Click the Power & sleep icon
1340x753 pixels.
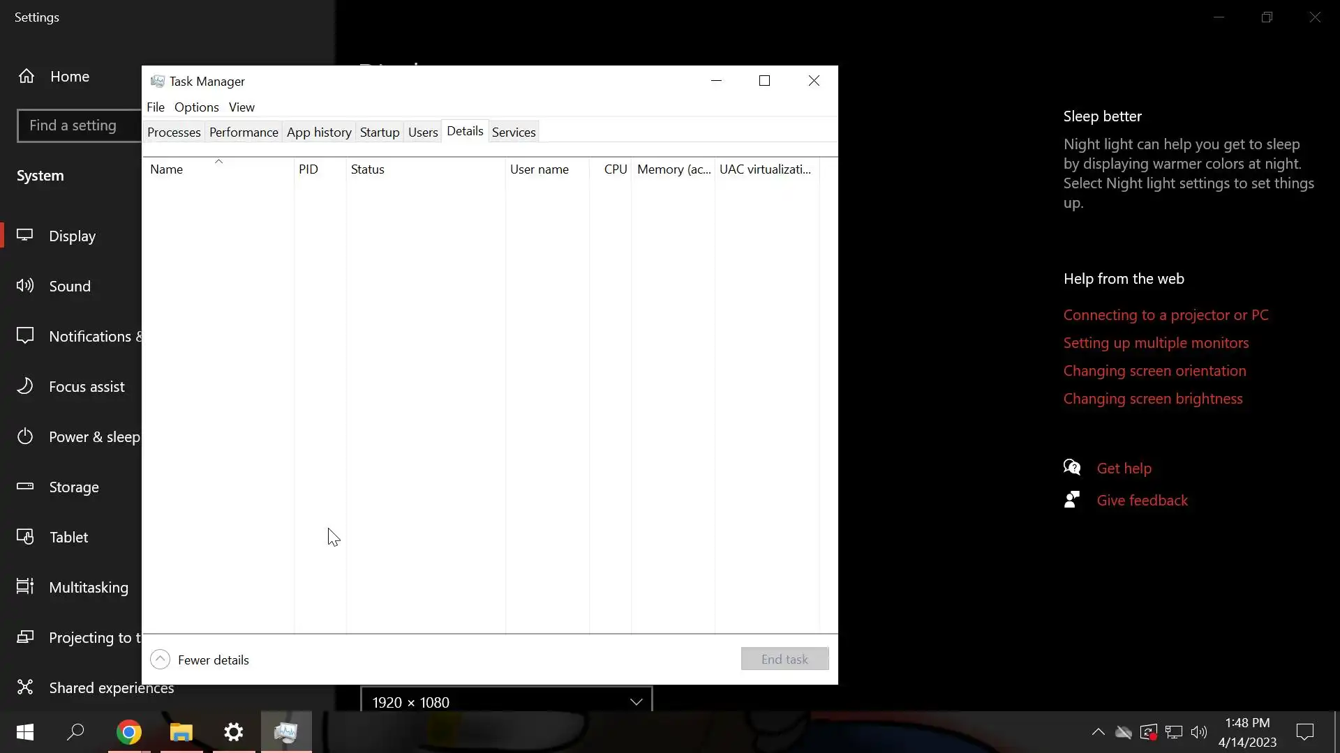pos(25,436)
